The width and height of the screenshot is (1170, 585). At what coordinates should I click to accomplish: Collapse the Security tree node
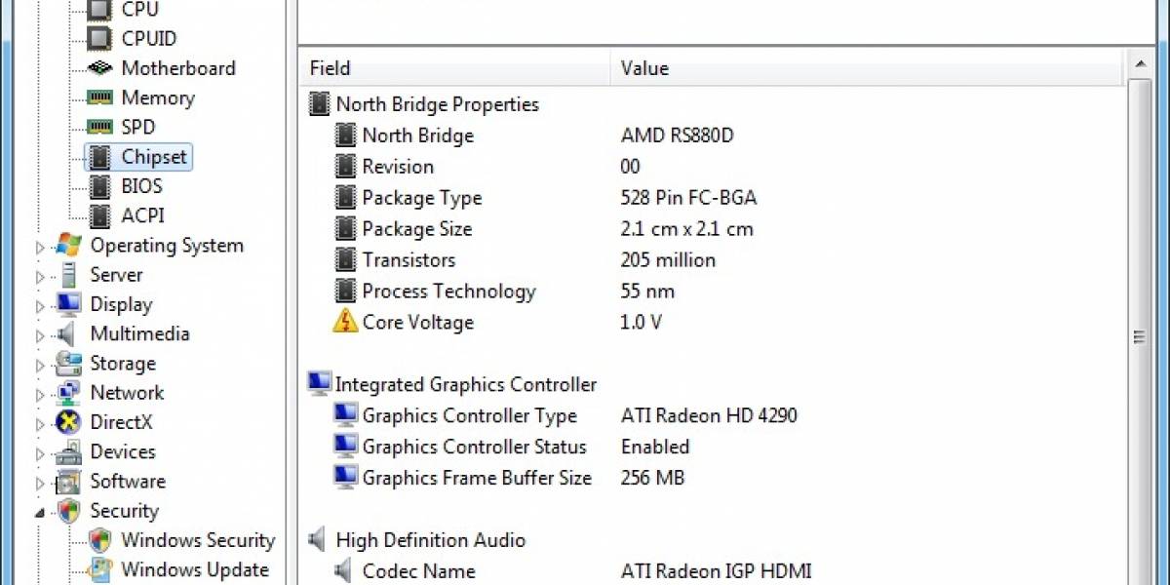40,512
